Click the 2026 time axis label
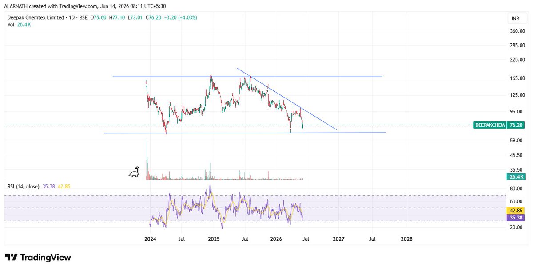The image size is (533, 270). pos(276,239)
